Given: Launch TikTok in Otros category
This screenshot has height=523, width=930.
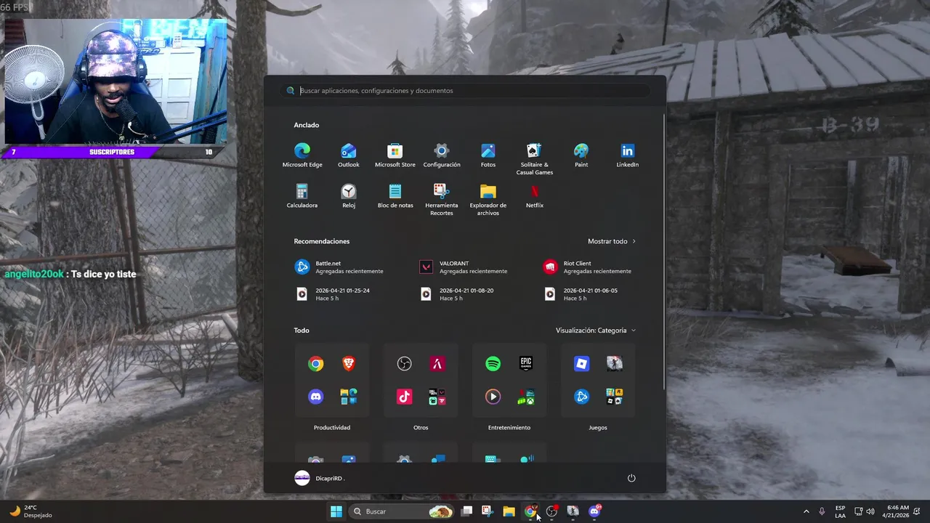Looking at the screenshot, I should coord(405,397).
